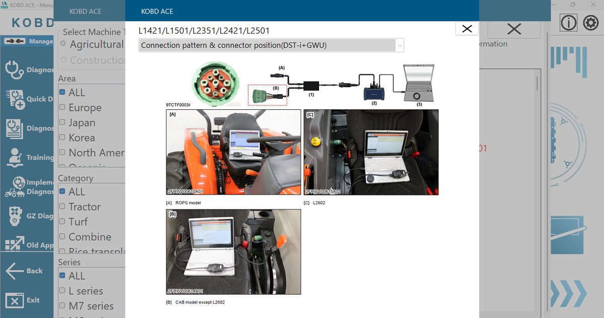This screenshot has width=604, height=318.
Task: Open the Old App chart icon
Action: coord(15,244)
